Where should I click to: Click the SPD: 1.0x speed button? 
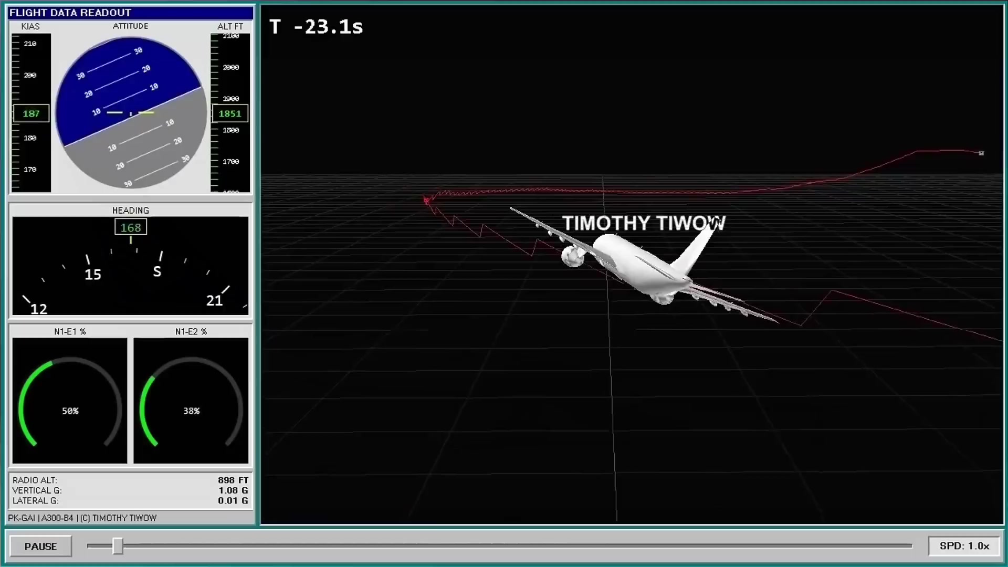[x=964, y=546]
